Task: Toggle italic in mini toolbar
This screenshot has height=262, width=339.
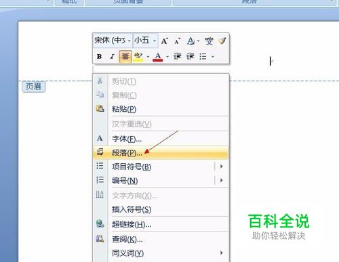Action: pos(112,56)
